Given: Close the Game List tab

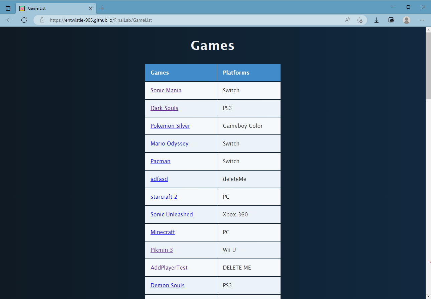Looking at the screenshot, I should [91, 8].
